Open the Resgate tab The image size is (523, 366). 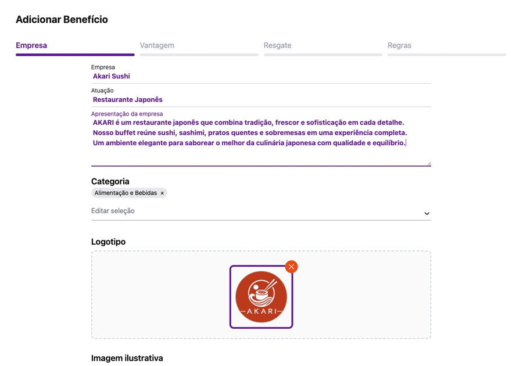(x=278, y=45)
